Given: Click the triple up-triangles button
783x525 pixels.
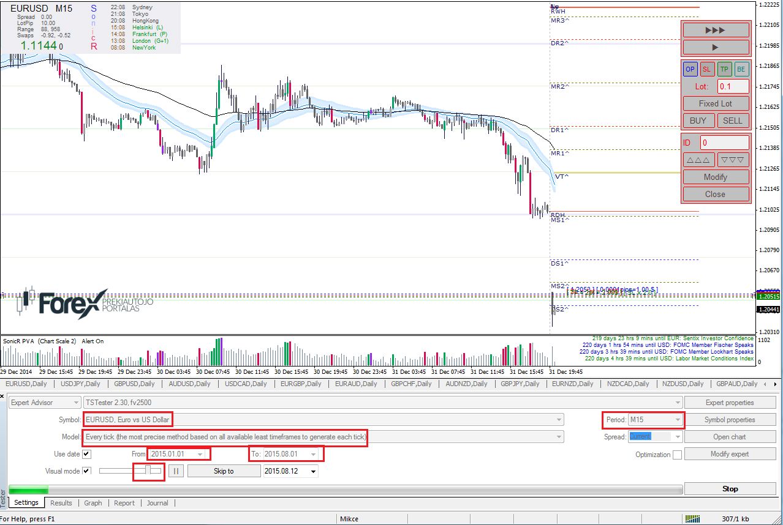Looking at the screenshot, I should tap(698, 160).
